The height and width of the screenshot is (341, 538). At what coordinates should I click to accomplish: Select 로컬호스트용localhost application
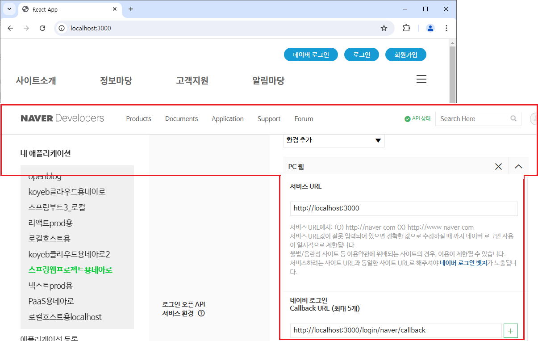point(65,317)
